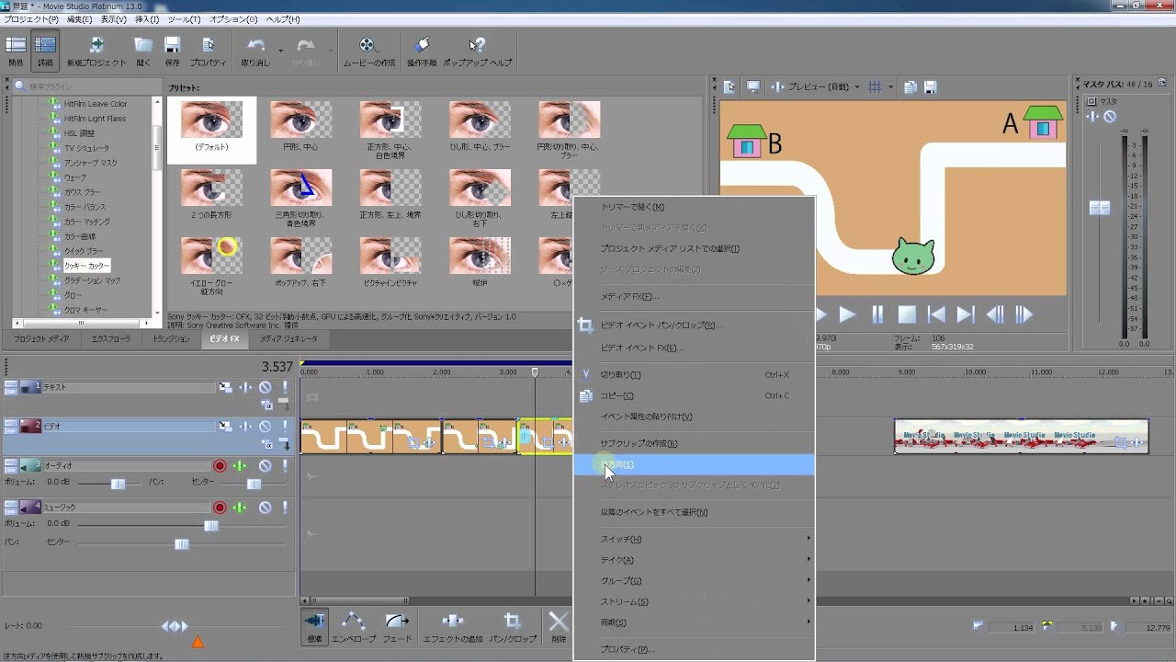Switch to detailed mode (詳細) view
The image size is (1176, 662).
tap(45, 51)
